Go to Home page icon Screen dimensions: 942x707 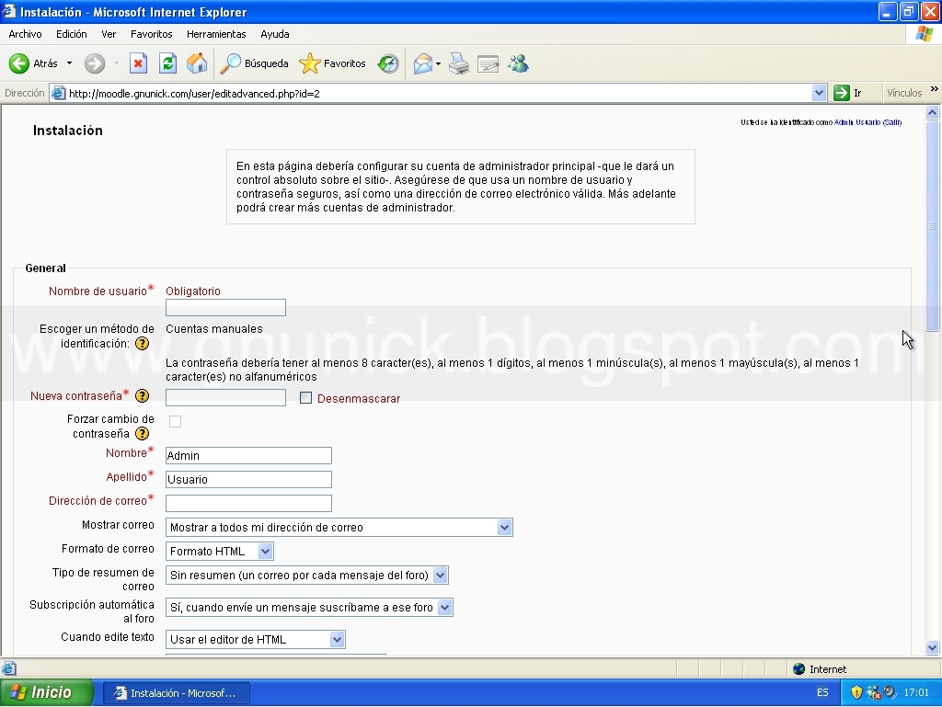tap(197, 63)
